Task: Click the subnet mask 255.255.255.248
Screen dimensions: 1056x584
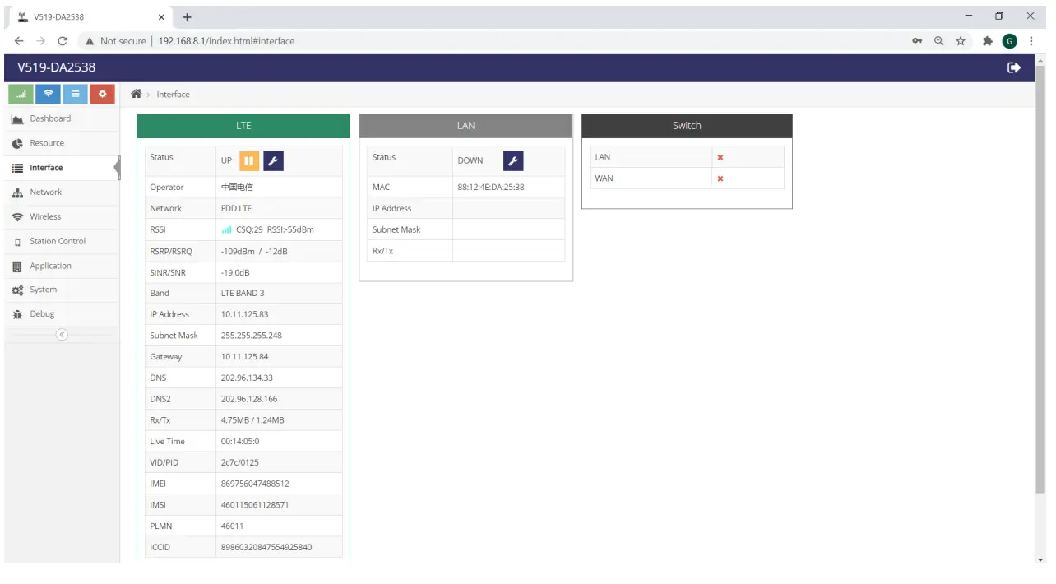Action: pos(252,336)
